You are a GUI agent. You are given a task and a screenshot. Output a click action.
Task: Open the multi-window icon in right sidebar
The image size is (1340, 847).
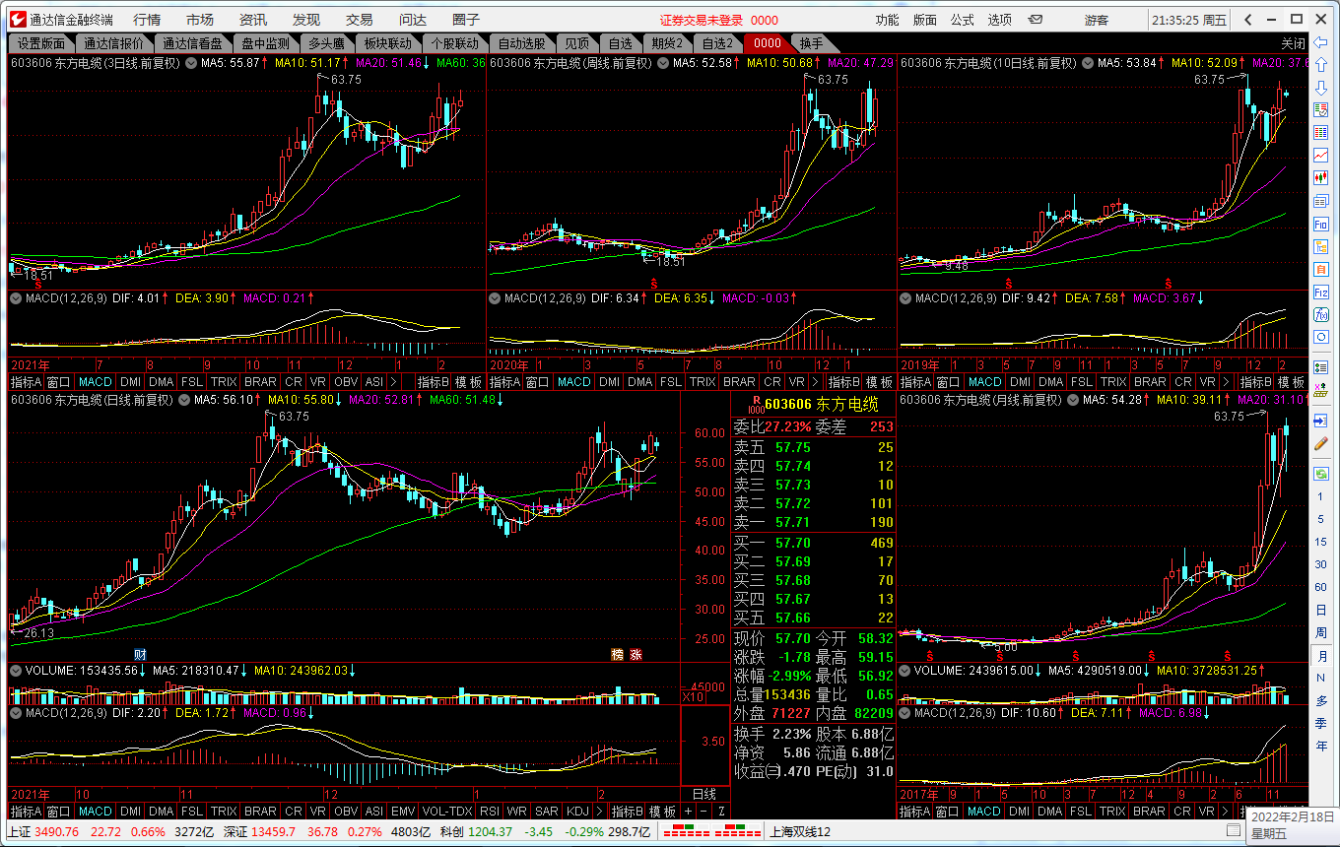point(1321,201)
